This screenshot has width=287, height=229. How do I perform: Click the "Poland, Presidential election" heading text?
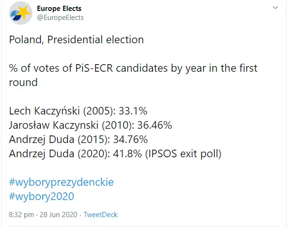coord(76,39)
